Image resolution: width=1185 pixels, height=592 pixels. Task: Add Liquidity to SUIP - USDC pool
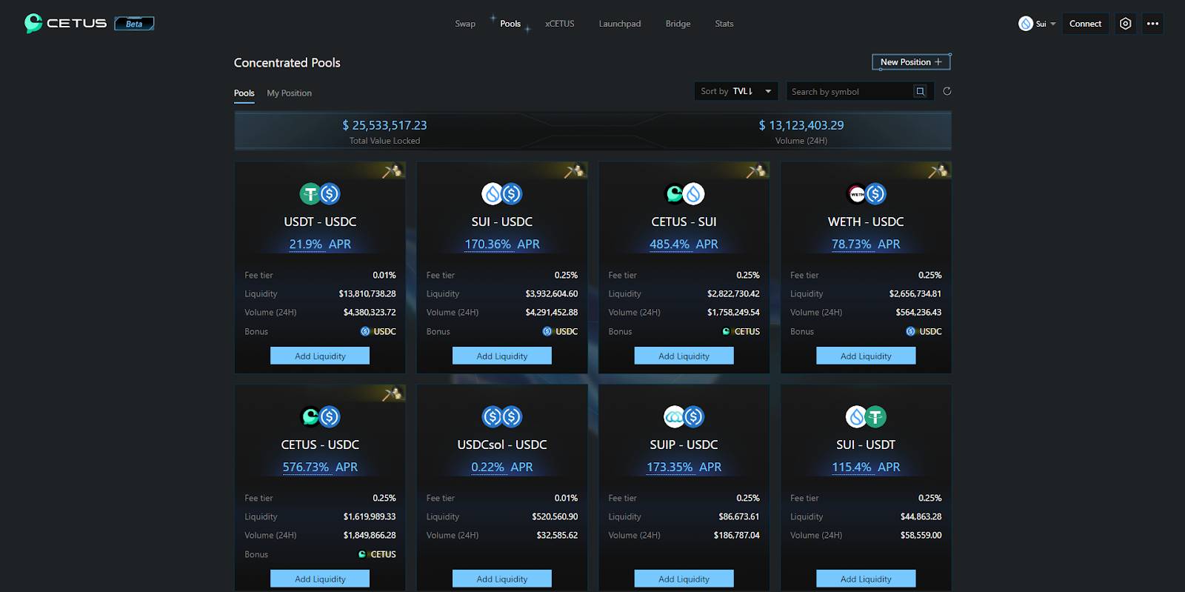[x=684, y=579]
